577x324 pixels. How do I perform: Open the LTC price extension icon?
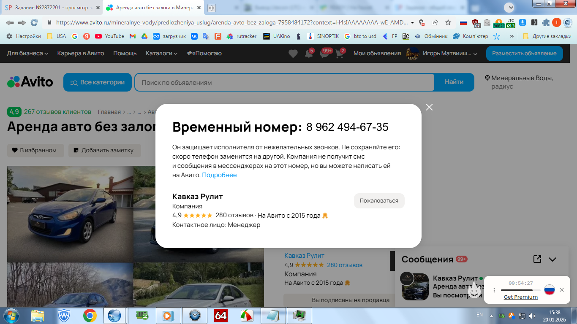point(511,23)
